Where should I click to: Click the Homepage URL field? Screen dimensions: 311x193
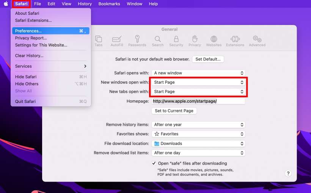[x=198, y=101]
